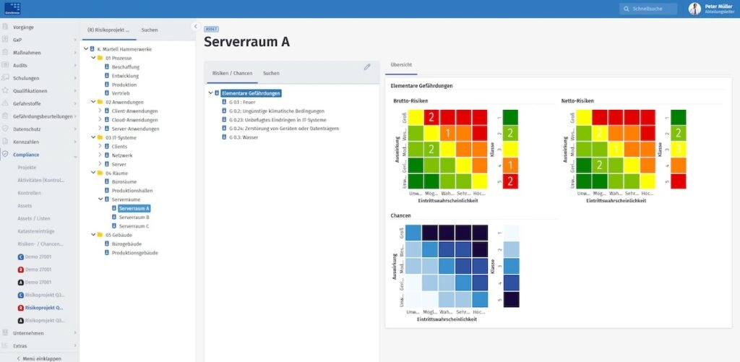The image size is (740, 362).
Task: Expand the Maßnahmen sidebar submenu arrow
Action: point(74,53)
